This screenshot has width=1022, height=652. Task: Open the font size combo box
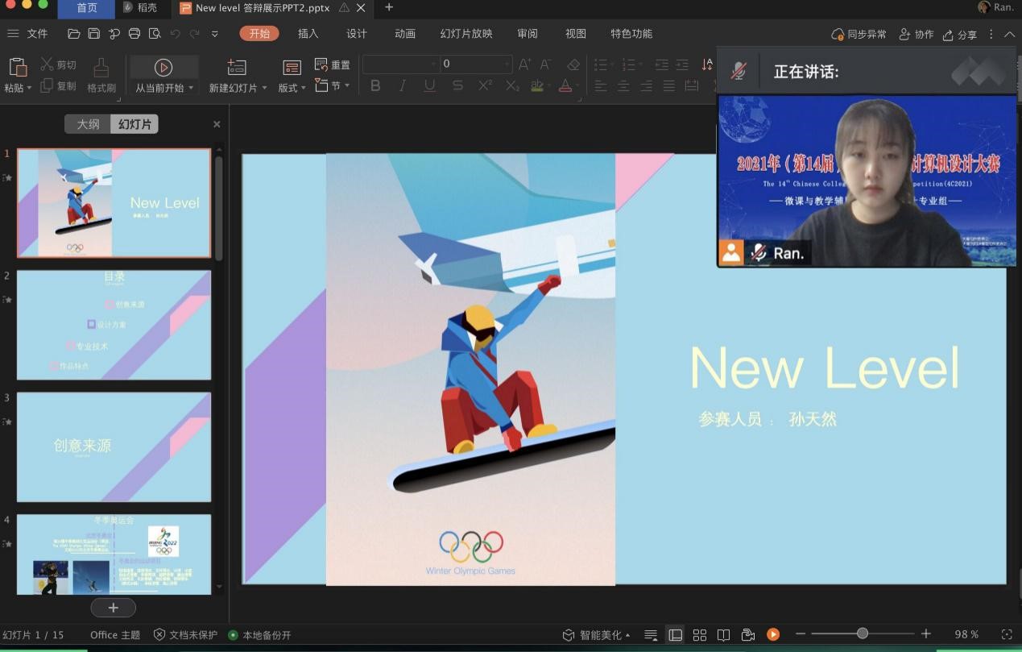point(476,64)
